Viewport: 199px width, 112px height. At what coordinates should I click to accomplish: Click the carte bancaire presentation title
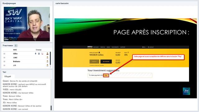click(x=62, y=3)
